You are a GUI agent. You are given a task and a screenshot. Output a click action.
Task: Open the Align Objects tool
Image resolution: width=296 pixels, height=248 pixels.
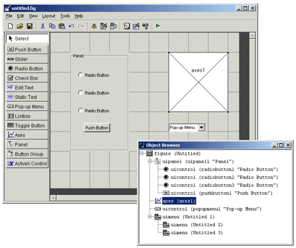[94, 26]
